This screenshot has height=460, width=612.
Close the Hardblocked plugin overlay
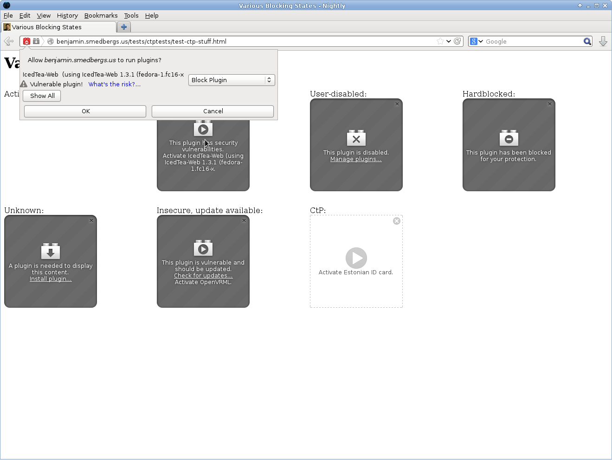click(x=550, y=104)
